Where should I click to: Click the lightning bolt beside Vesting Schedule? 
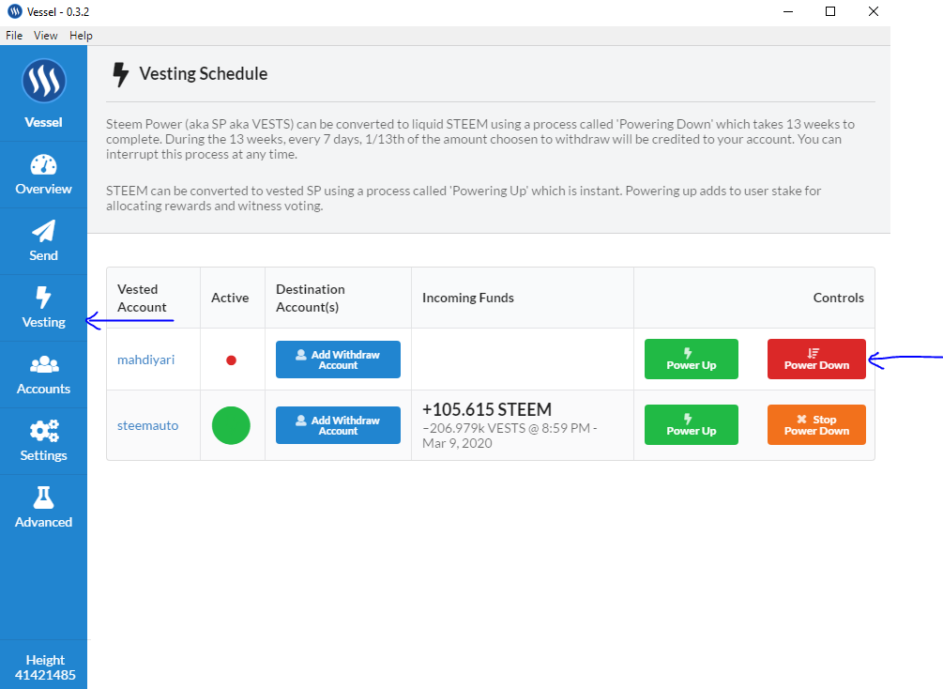pos(120,74)
